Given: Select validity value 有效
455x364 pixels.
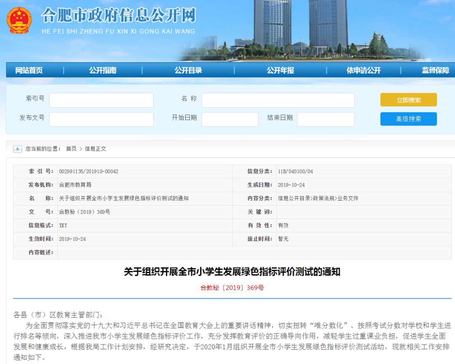Looking at the screenshot, I should coord(283,225).
